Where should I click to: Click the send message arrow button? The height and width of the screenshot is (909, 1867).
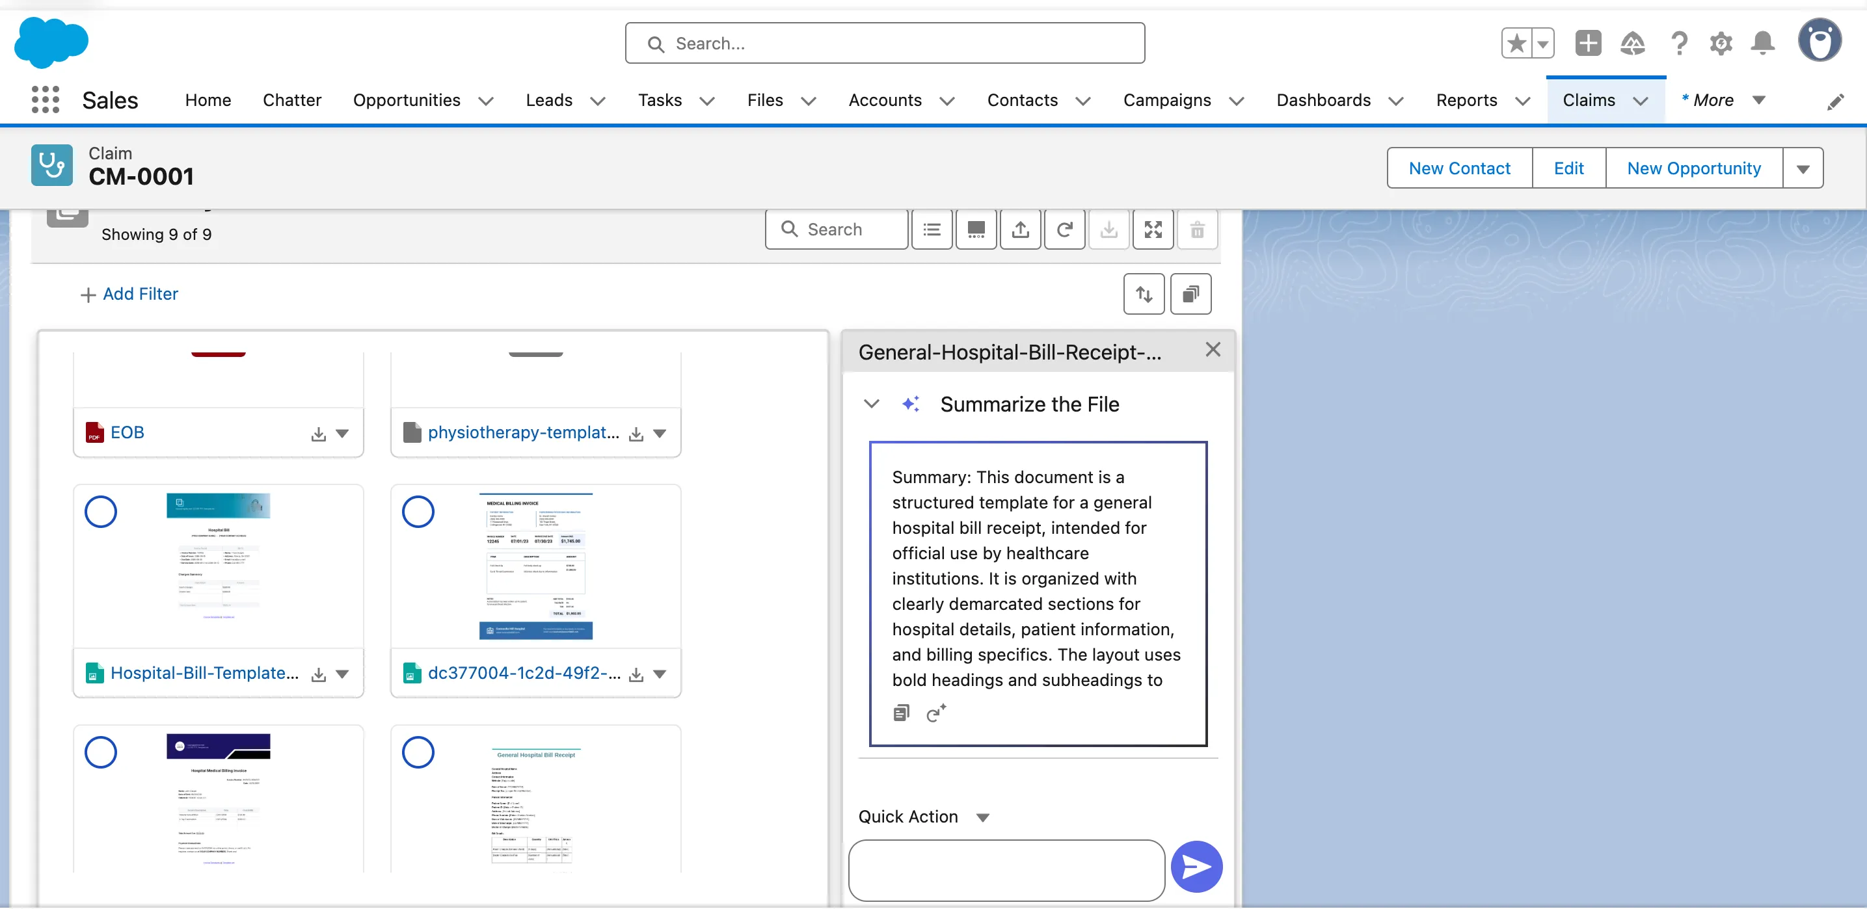[1196, 866]
